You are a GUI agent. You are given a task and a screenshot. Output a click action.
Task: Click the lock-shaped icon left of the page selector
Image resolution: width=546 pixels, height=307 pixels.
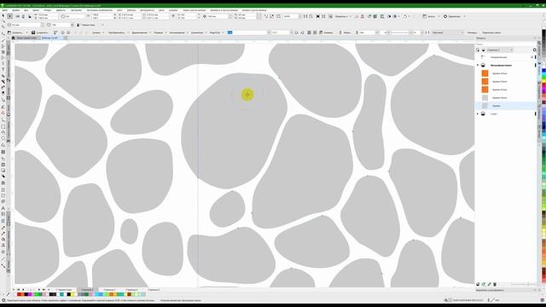[478, 49]
